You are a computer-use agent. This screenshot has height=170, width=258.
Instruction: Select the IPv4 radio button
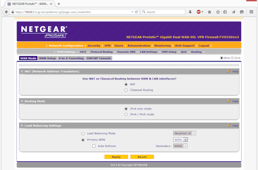222,58
